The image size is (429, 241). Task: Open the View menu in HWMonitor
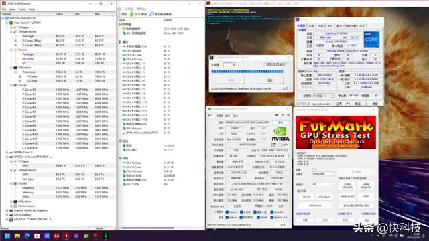coord(12,9)
